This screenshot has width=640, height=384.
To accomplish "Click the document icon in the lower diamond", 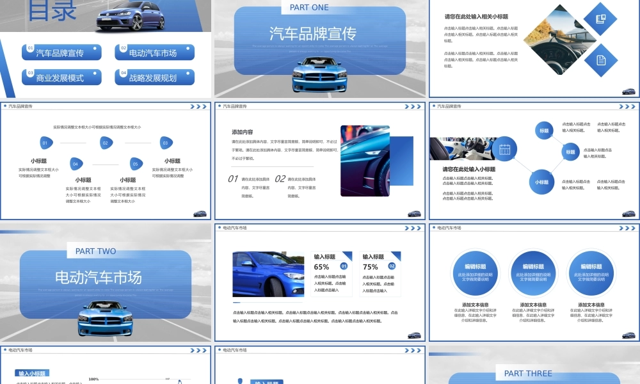I will 601,60.
